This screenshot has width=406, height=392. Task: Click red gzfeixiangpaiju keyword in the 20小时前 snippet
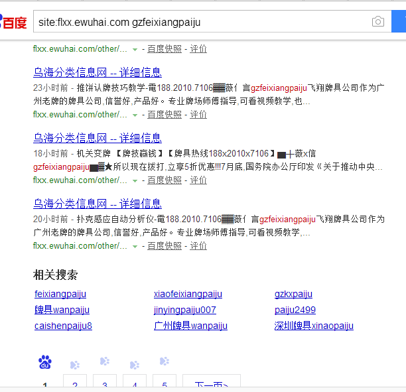click(287, 220)
